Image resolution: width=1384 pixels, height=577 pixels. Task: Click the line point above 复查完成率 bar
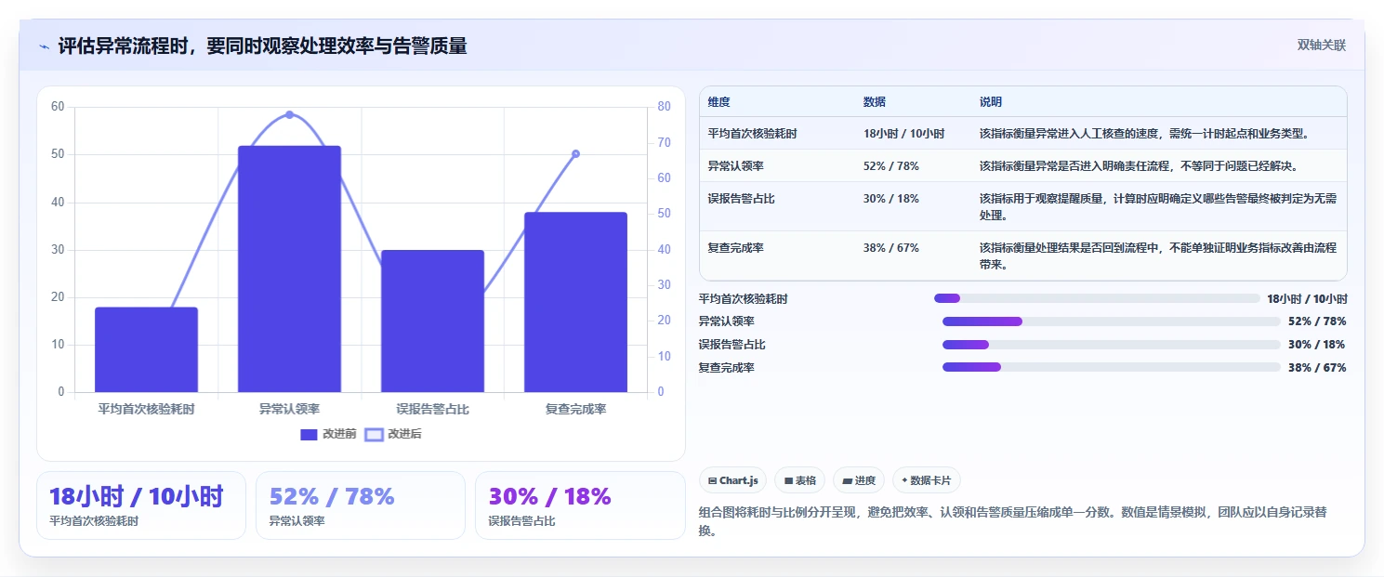tap(575, 153)
